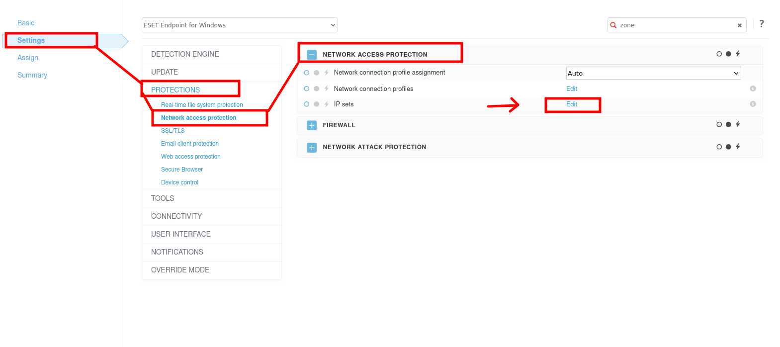Click the Force lightning icon for Network connection profile assignment
Viewport: 780px width, 347px height.
point(327,73)
